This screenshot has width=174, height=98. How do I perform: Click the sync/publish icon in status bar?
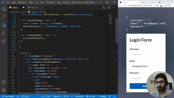(18, 96)
